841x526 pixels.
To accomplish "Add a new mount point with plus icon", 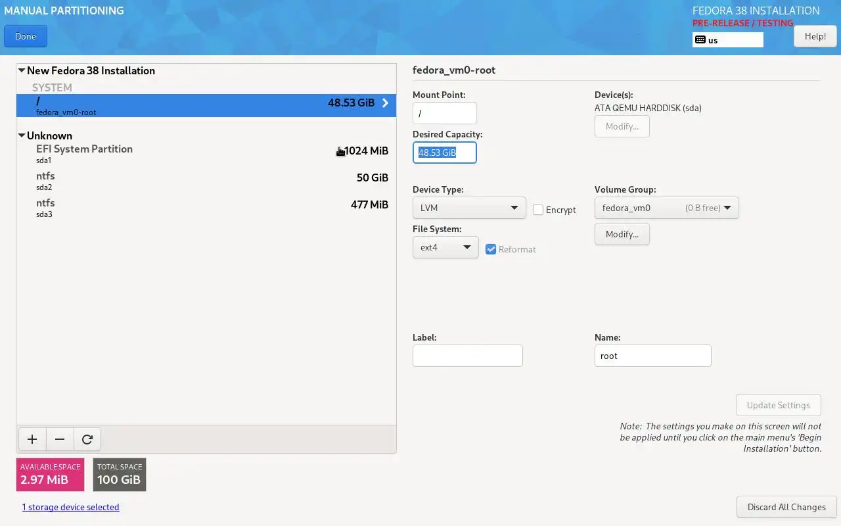I will (32, 439).
